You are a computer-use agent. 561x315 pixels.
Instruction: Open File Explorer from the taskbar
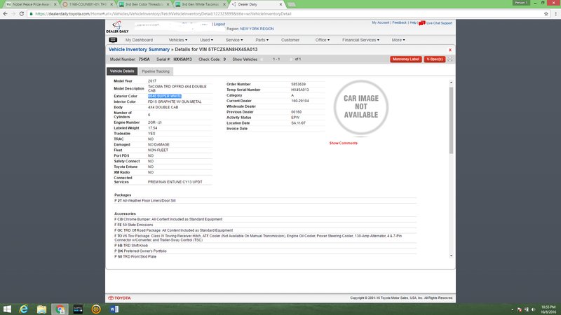(42, 309)
